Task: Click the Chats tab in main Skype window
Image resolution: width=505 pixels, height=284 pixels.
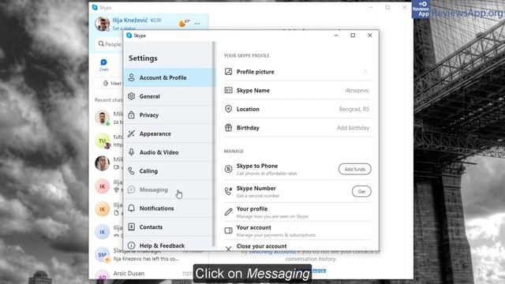Action: tap(103, 65)
